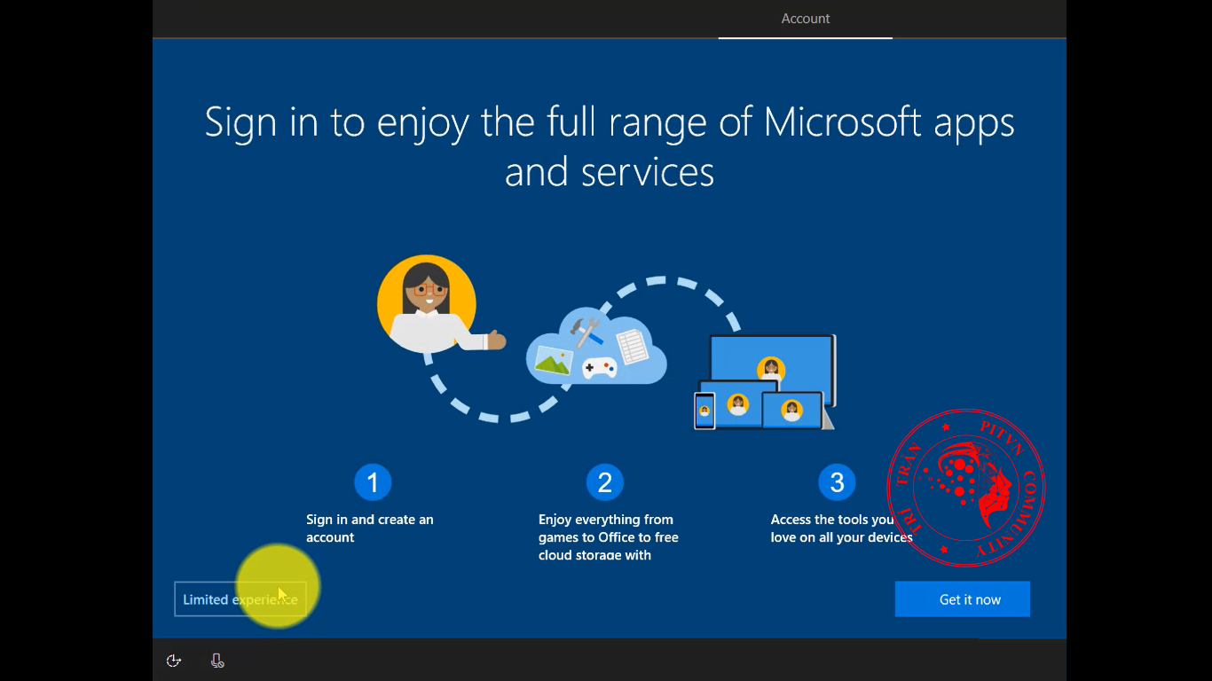Open the Ease of Access icon
Screen dimensions: 1212x681
click(174, 661)
